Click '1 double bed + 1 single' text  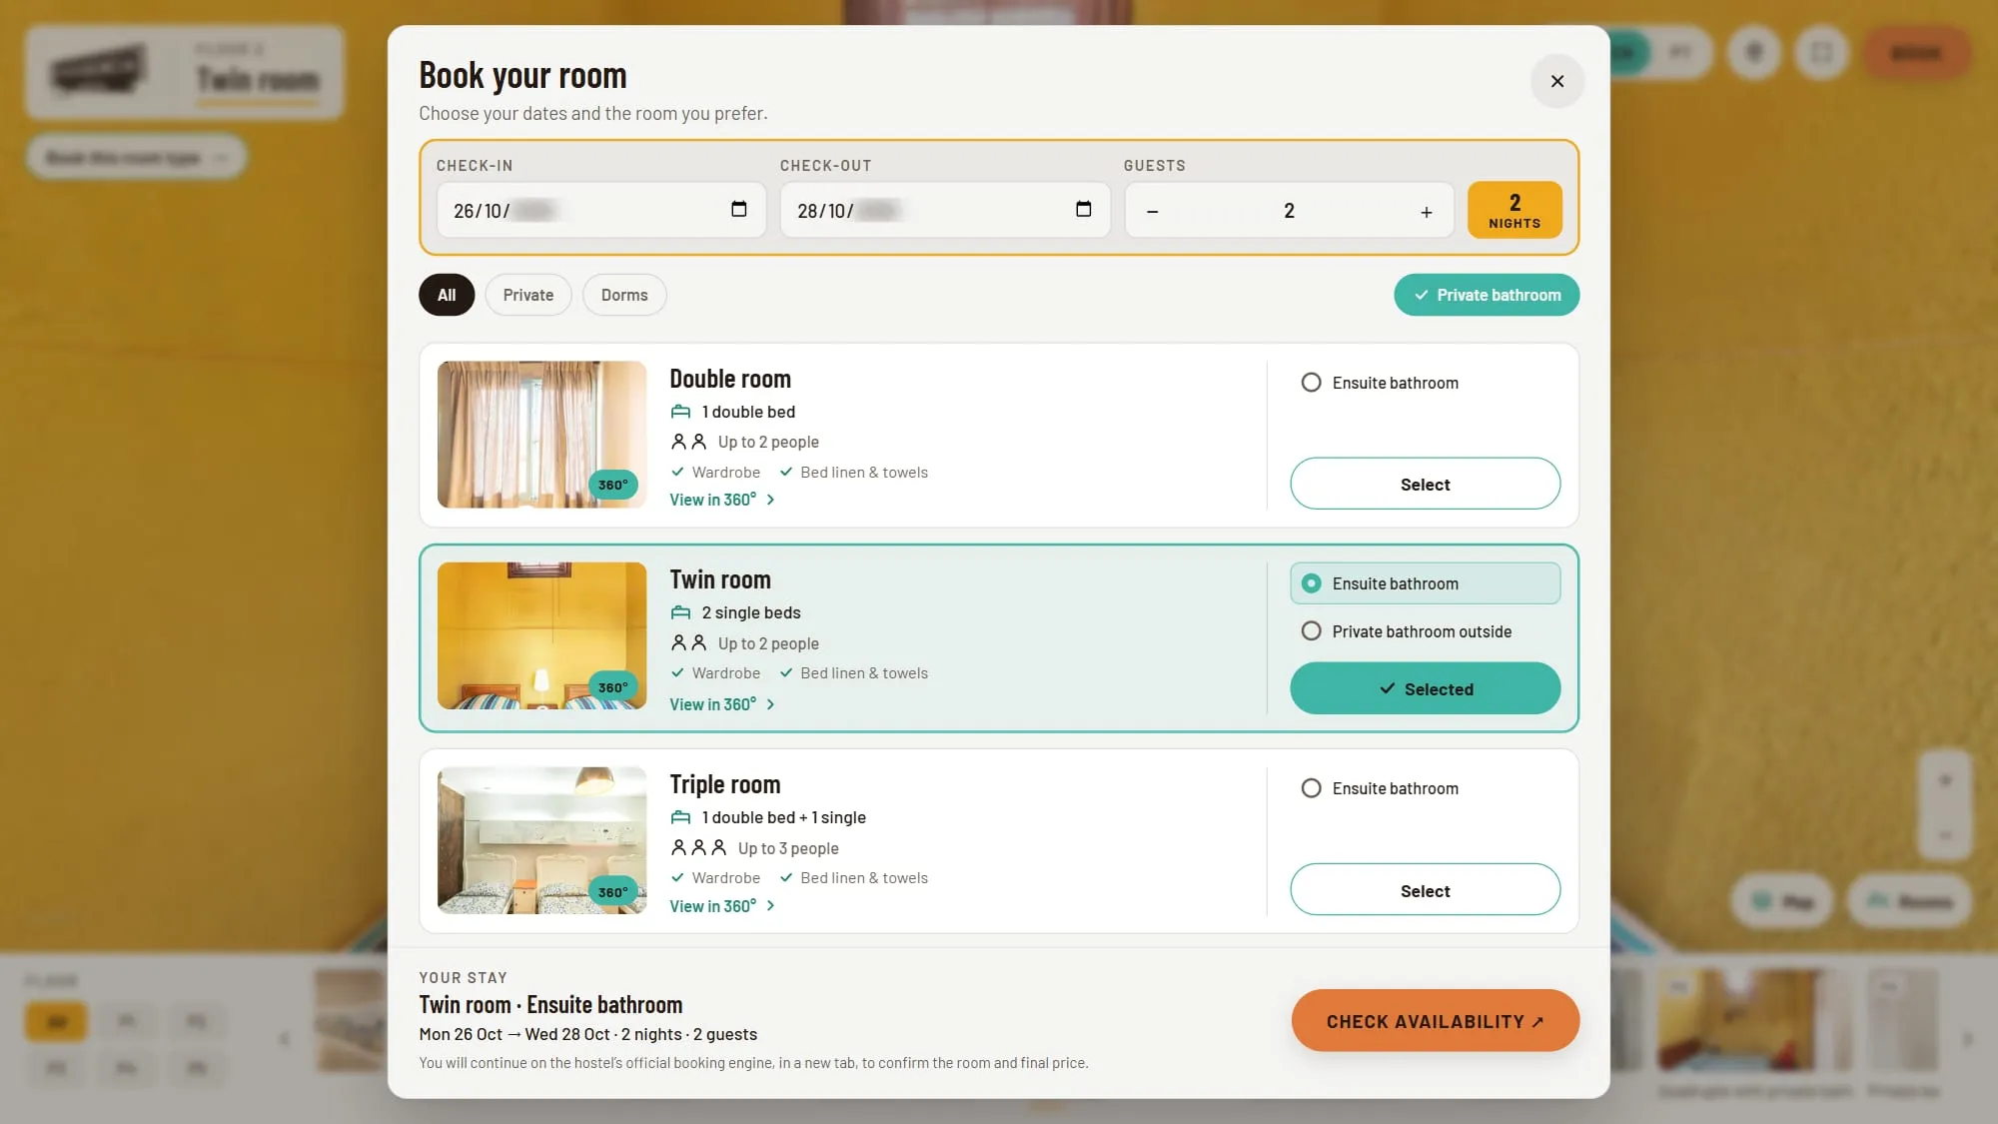(x=784, y=817)
